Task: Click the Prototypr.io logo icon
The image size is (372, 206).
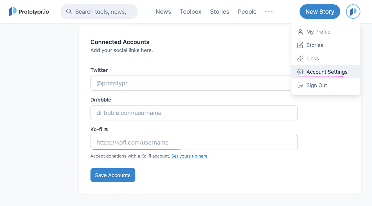Action: tap(13, 12)
